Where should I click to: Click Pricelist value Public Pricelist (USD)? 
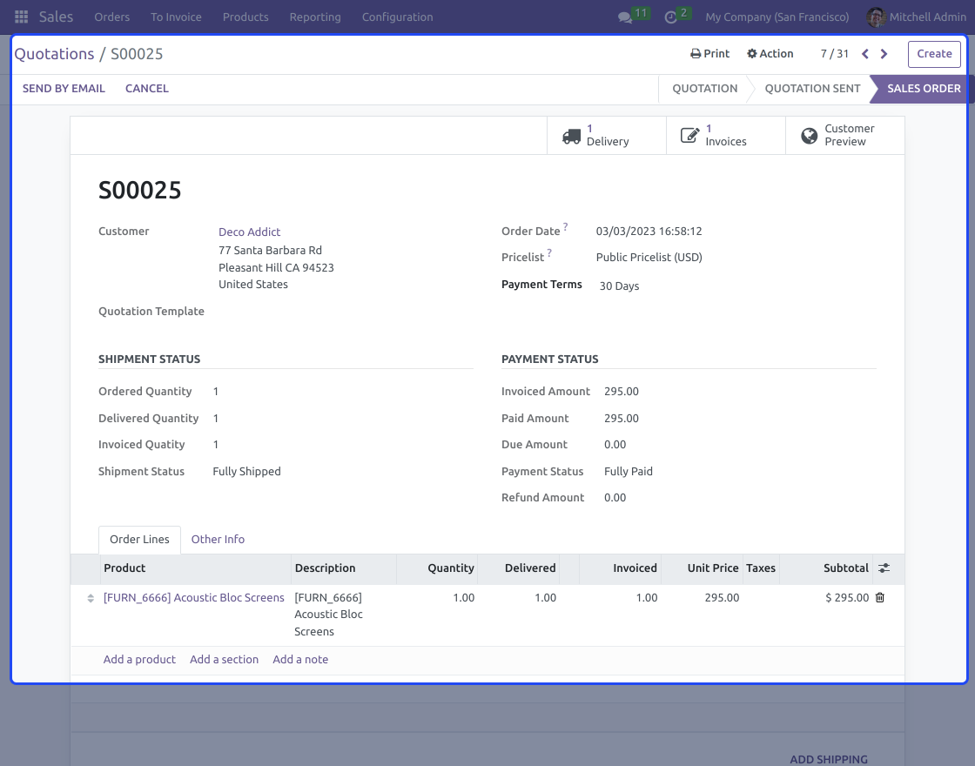pos(649,258)
